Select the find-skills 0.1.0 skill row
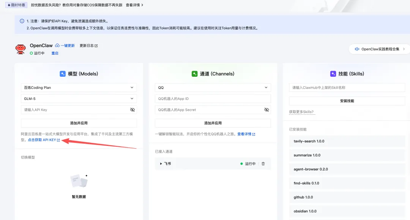This screenshot has height=220, width=410. tap(347, 183)
